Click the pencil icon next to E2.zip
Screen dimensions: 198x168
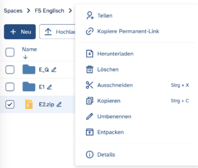(59, 105)
